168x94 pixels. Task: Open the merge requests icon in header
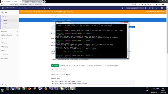[x=149, y=8]
